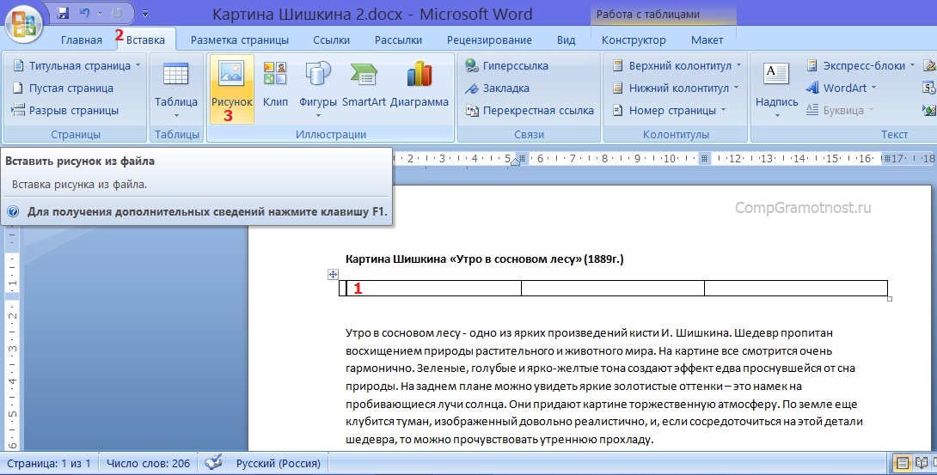Image resolution: width=937 pixels, height=475 pixels.
Task: Expand the Экспресс-блоки quick parts menu
Action: pyautogui.click(x=860, y=65)
